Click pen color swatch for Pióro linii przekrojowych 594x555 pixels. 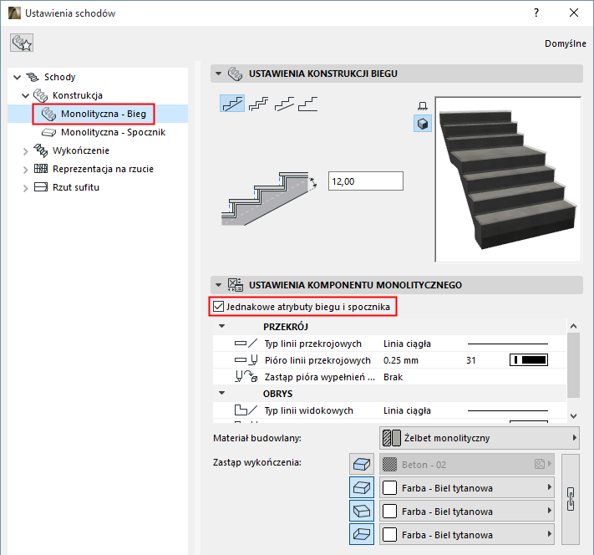tap(529, 359)
